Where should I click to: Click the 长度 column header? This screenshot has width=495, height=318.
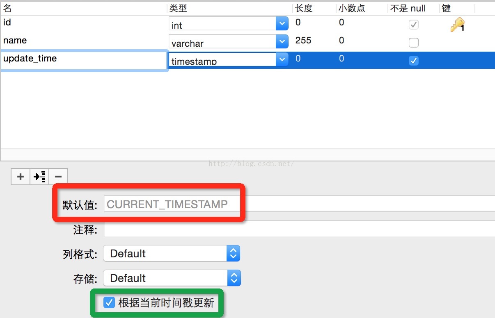click(x=304, y=8)
